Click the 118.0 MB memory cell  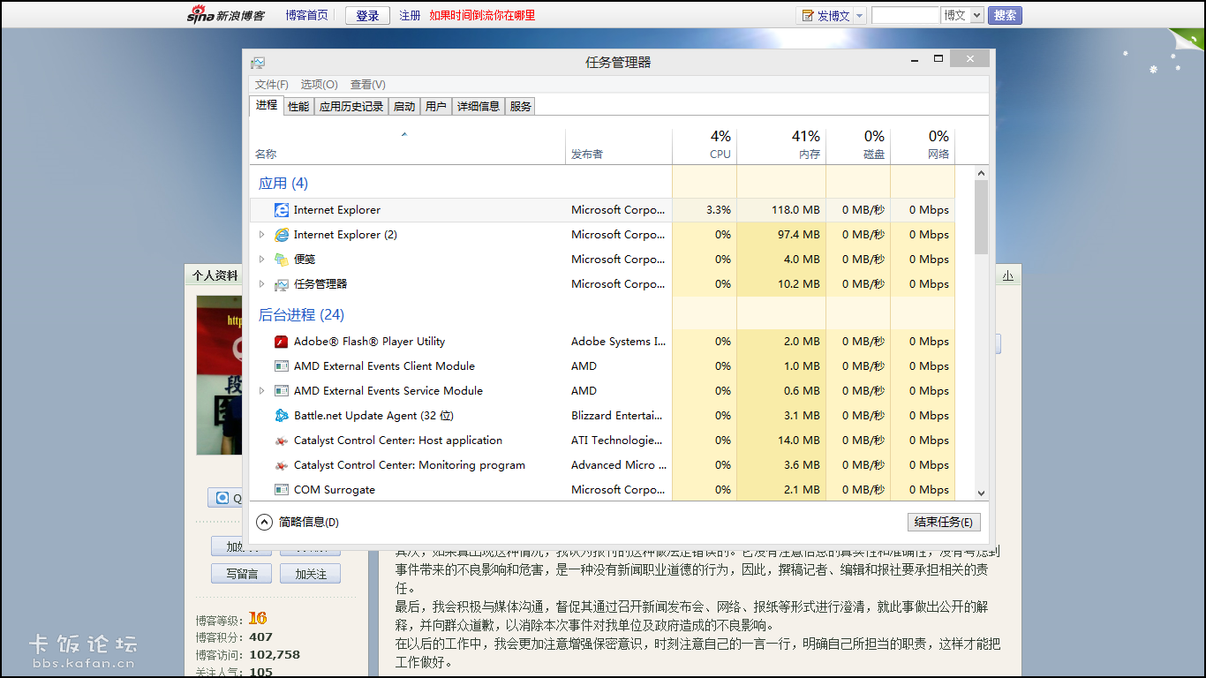point(781,210)
